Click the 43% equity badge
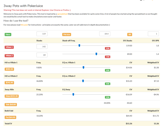165x126 pixels. click(x=108, y=84)
